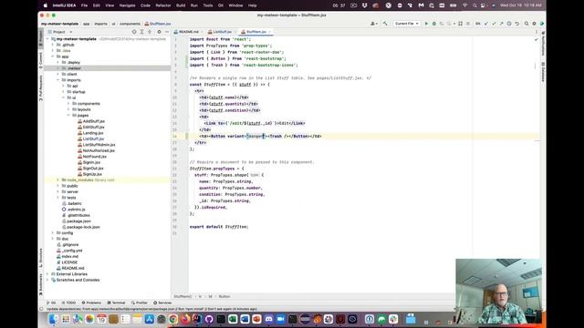
Task: Collapse the imports folder
Action: [x=58, y=80]
